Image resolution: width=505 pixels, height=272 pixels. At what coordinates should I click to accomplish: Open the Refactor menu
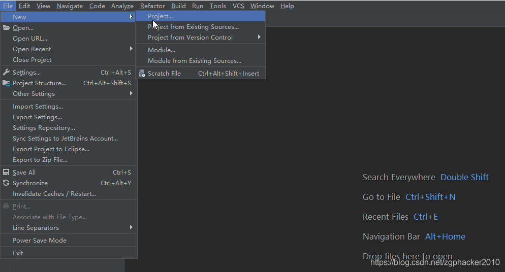(152, 6)
